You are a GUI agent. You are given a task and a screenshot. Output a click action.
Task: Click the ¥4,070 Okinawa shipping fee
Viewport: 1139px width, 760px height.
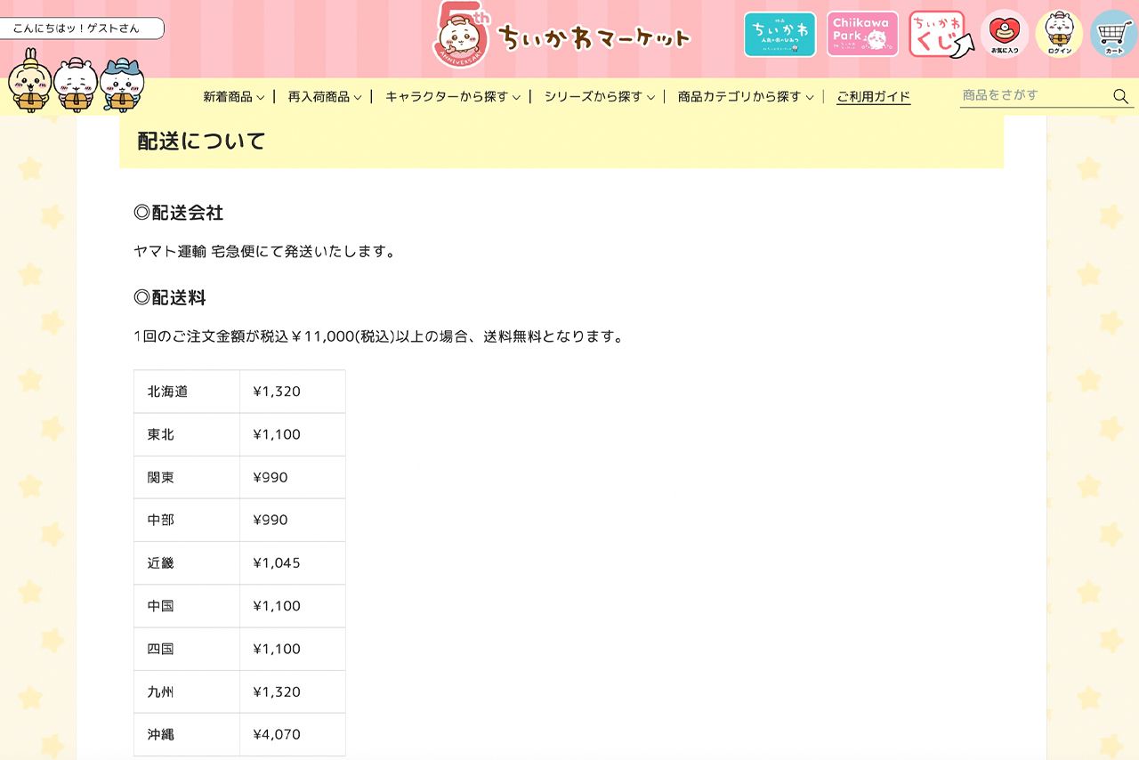click(x=277, y=734)
